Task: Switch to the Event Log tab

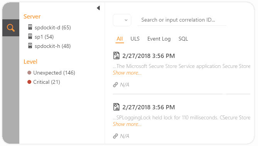Action: tap(159, 39)
